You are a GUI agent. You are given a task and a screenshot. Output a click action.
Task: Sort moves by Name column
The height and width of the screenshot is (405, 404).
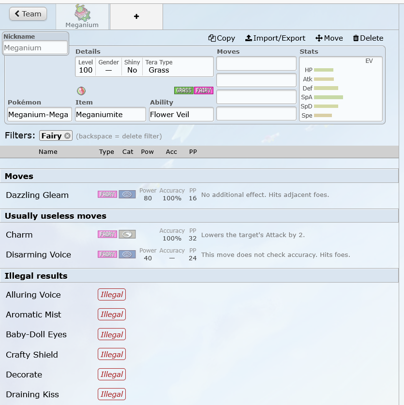48,152
